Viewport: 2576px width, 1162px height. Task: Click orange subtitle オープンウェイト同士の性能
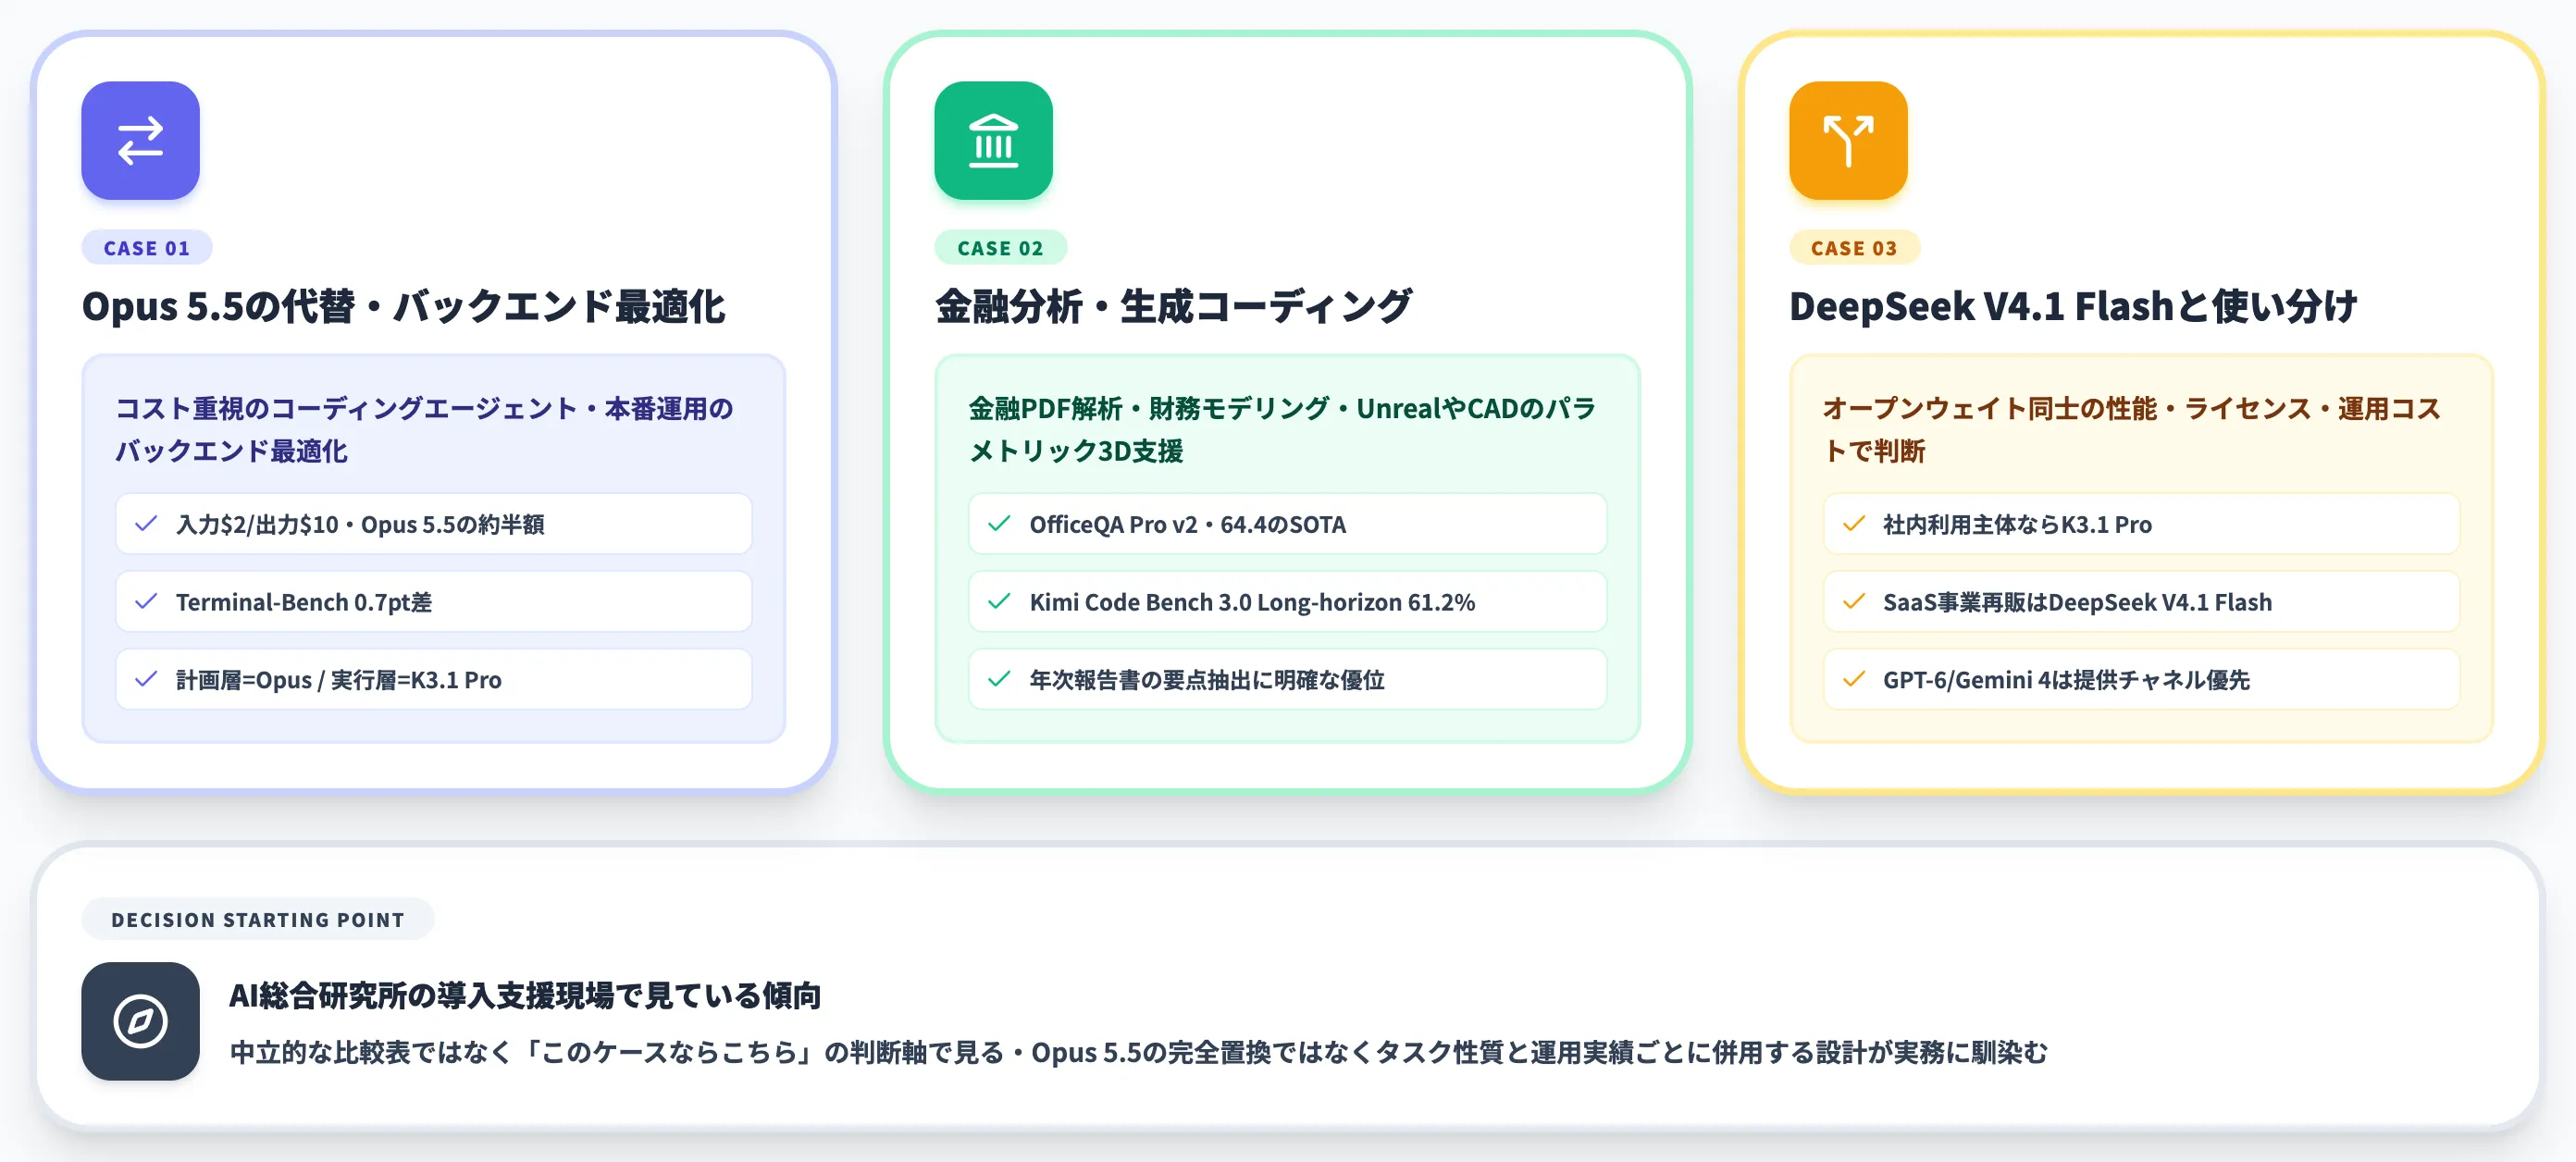pos(2132,429)
